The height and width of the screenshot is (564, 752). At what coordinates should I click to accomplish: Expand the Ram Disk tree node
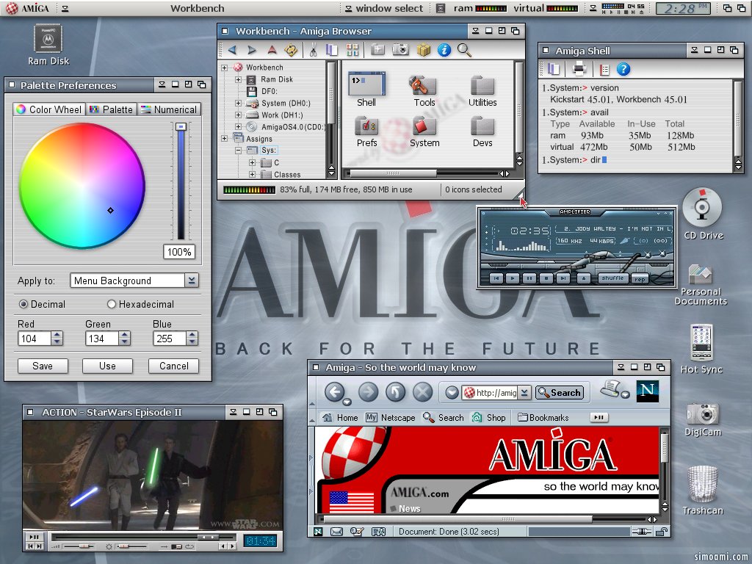coord(238,79)
